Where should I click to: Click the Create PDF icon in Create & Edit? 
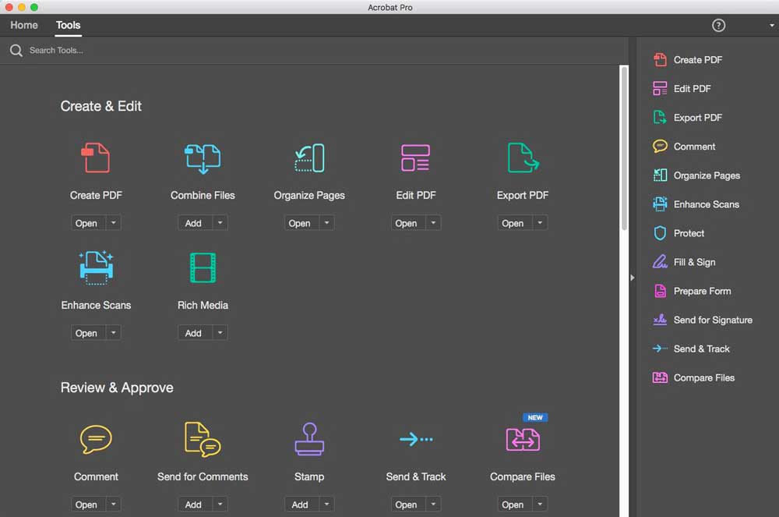96,158
